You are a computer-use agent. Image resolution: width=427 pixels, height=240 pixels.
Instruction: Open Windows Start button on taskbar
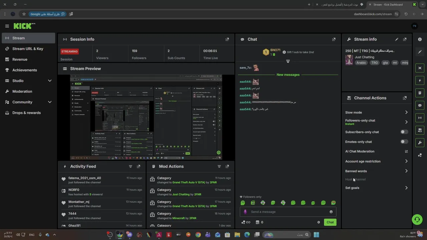(316, 235)
